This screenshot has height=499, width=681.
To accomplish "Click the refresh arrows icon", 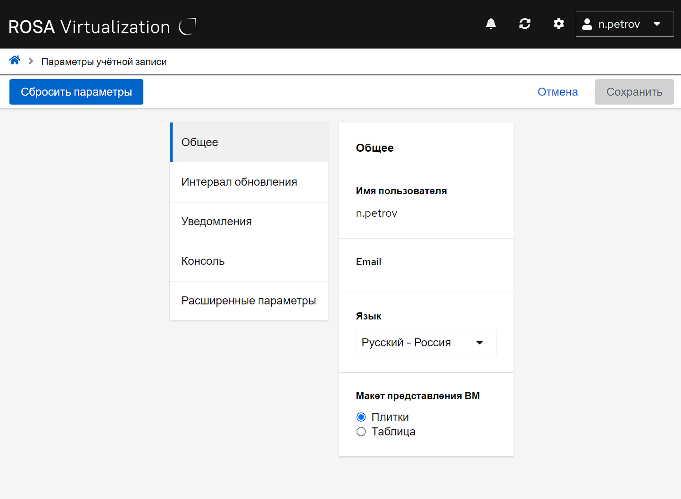I will coord(525,24).
